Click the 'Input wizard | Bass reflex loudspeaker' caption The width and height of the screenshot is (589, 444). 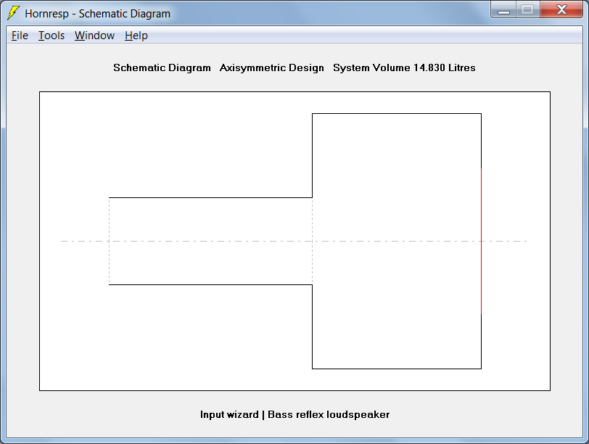pyautogui.click(x=295, y=414)
